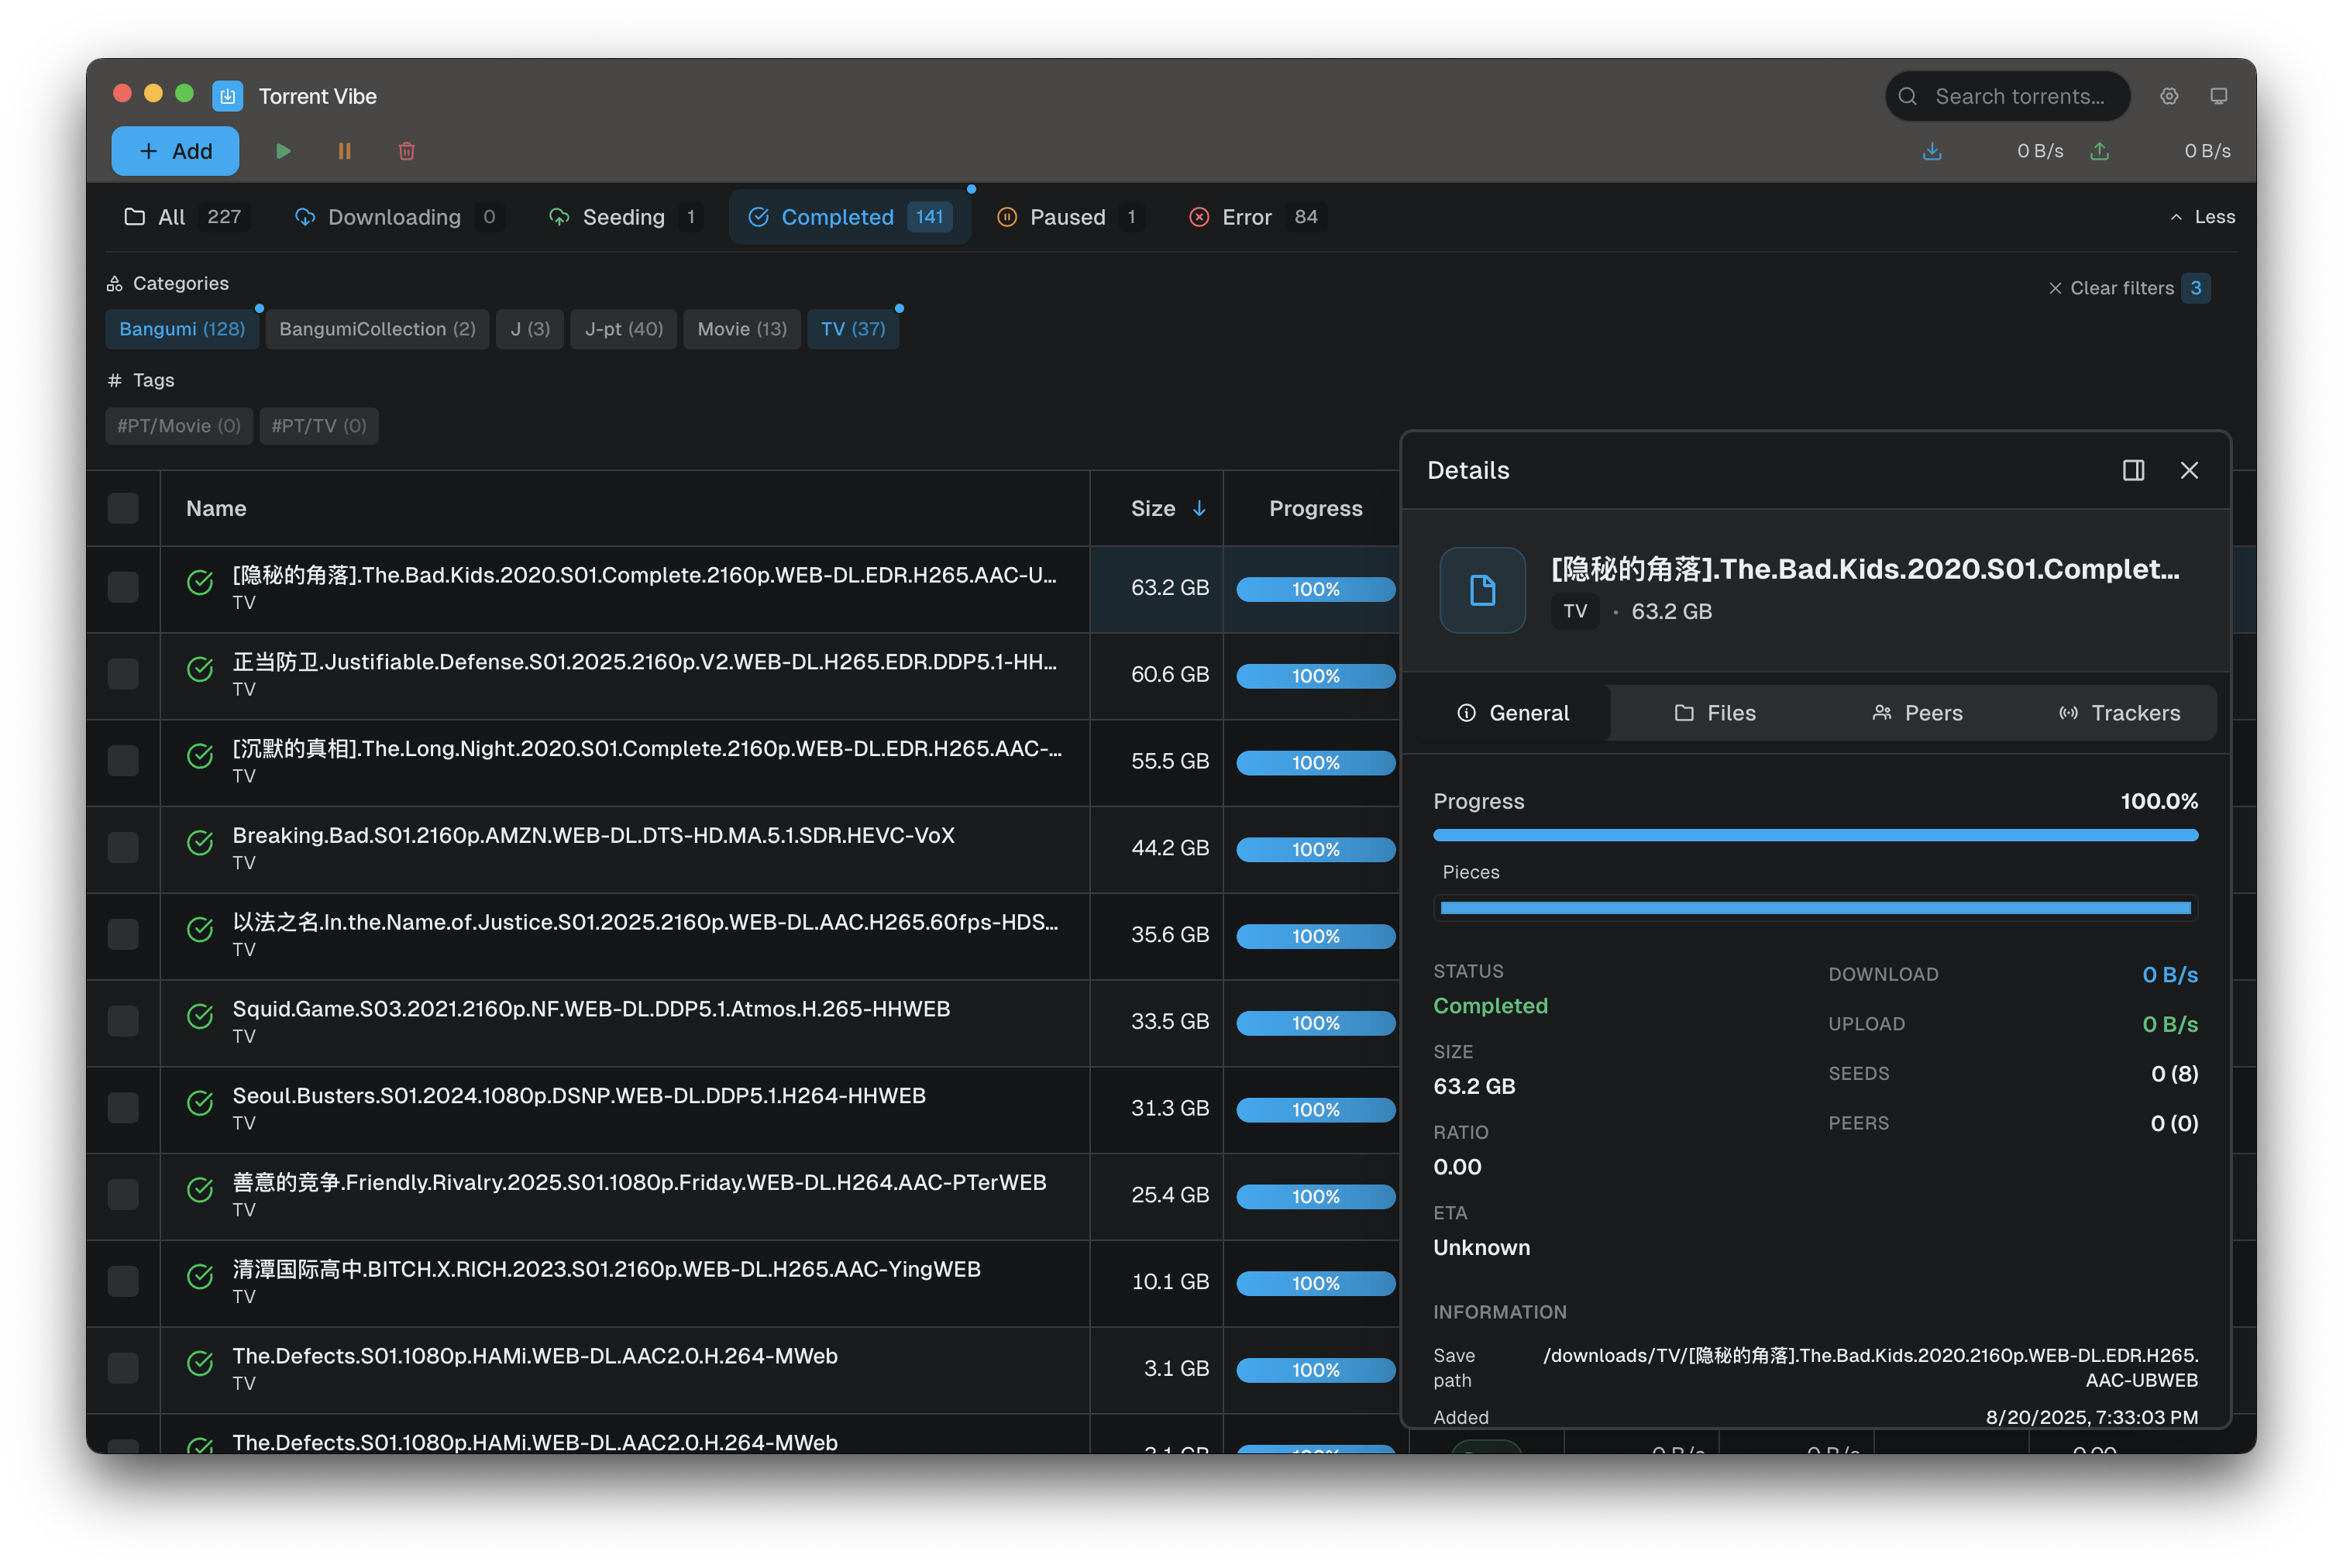Toggle Bangumi (128) category filter
The height and width of the screenshot is (1568, 2343).
click(x=182, y=329)
